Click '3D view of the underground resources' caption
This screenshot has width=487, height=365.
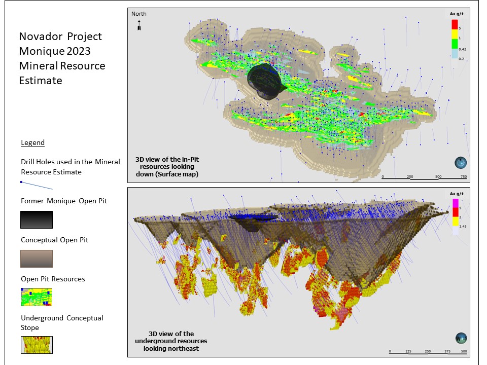171,341
